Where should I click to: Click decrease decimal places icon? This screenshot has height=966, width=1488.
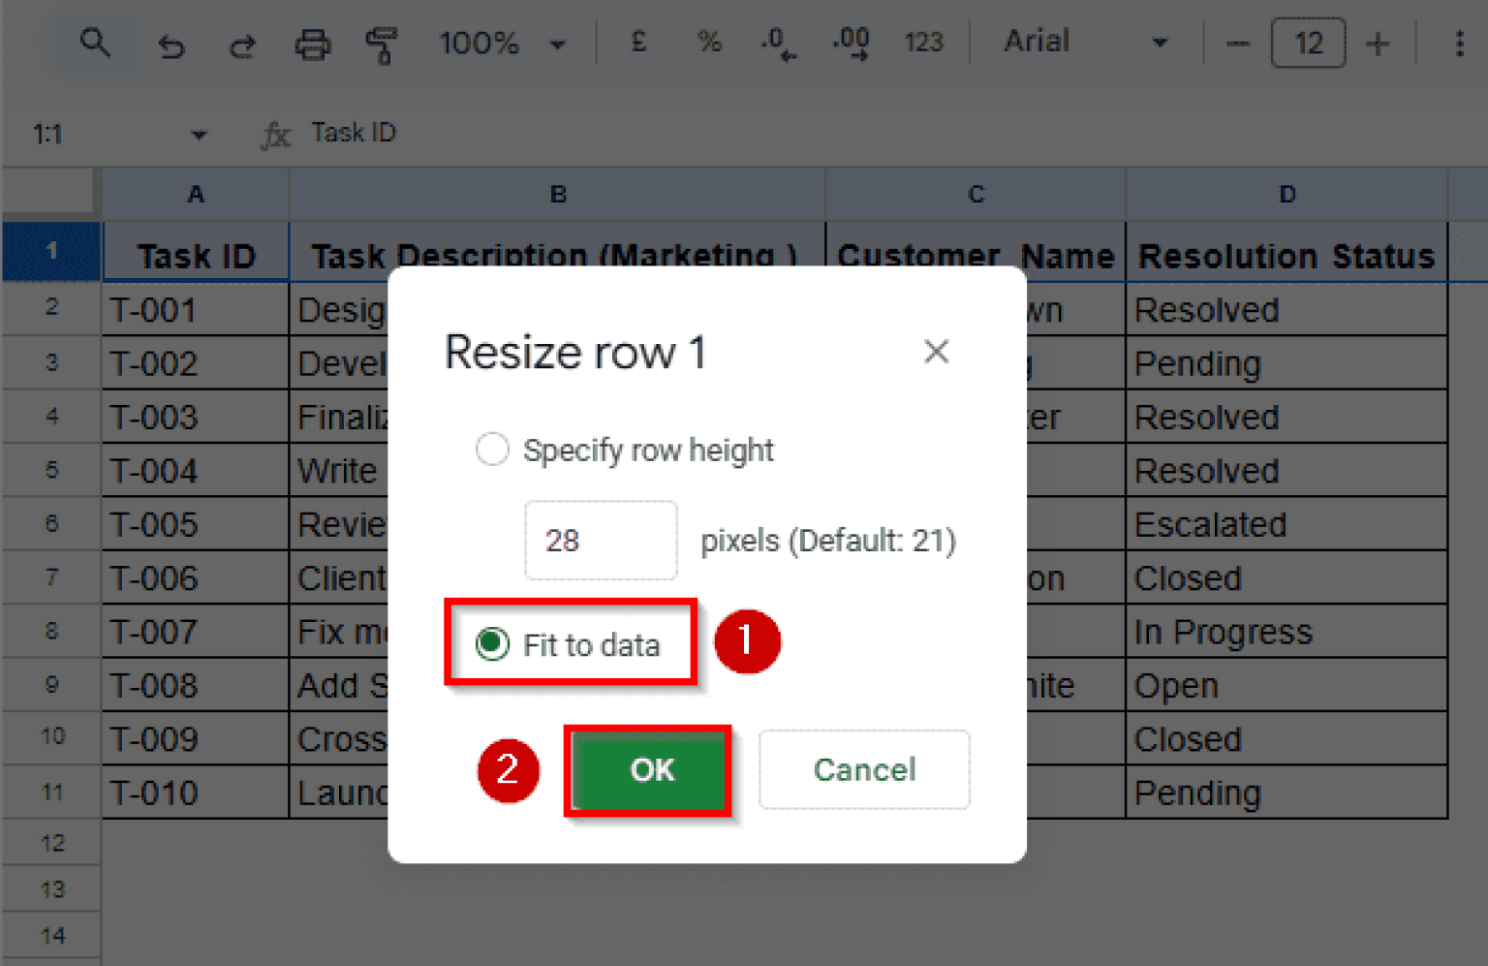(778, 43)
